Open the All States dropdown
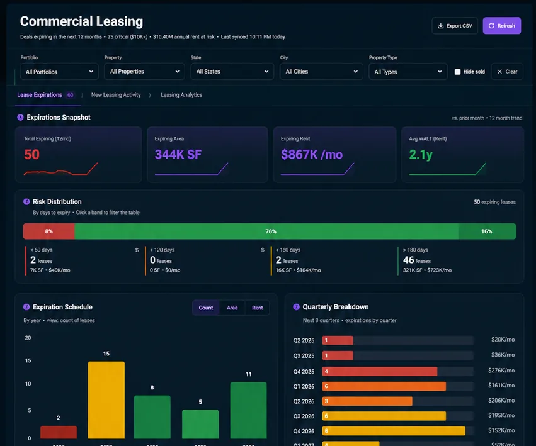 pos(232,71)
